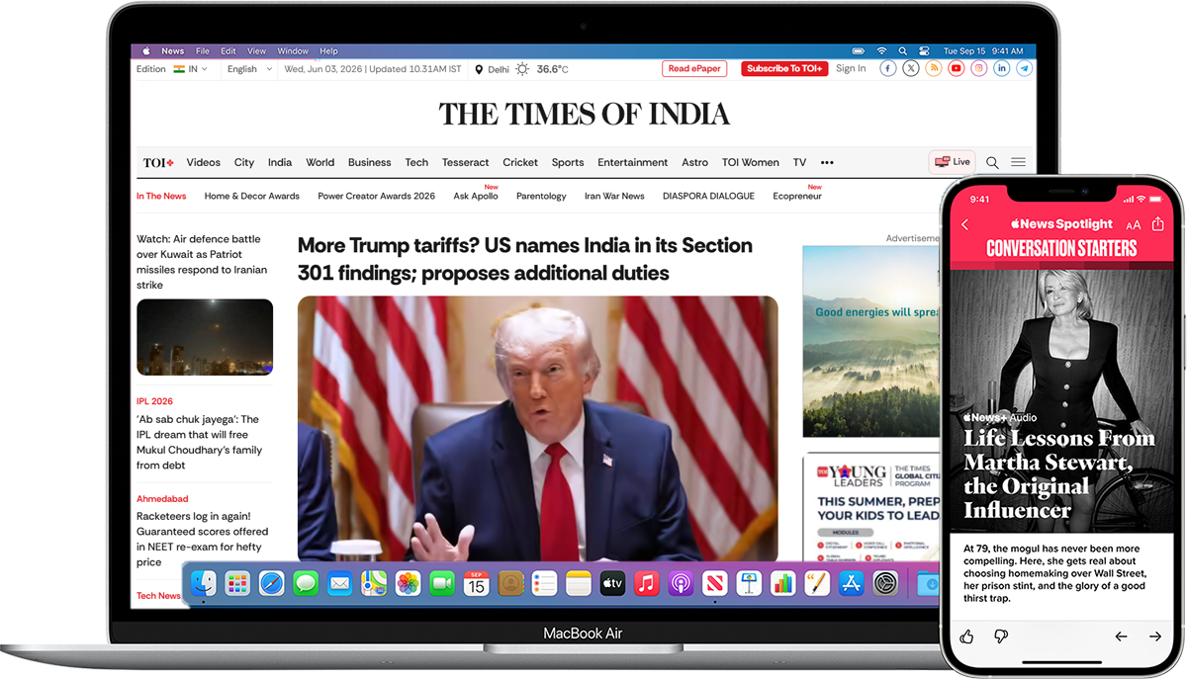The height and width of the screenshot is (679, 1187).
Task: Open the App Store from the Dock
Action: coord(851,583)
